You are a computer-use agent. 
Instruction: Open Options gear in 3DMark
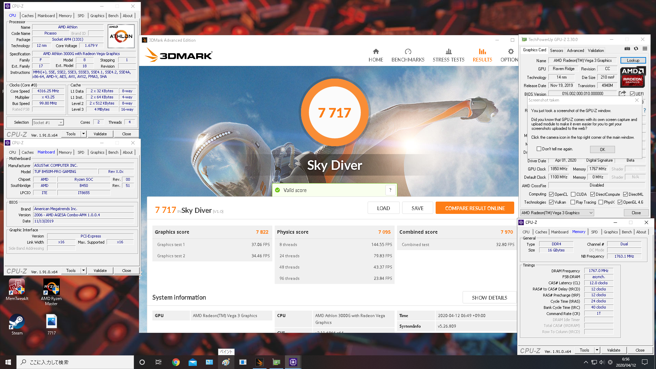click(511, 52)
